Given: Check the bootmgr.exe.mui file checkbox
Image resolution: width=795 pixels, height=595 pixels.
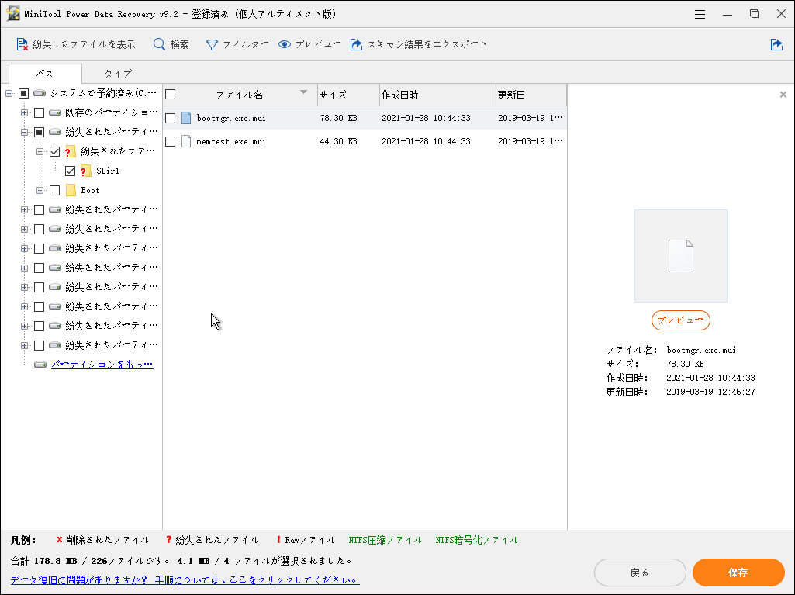Looking at the screenshot, I should click(x=170, y=116).
